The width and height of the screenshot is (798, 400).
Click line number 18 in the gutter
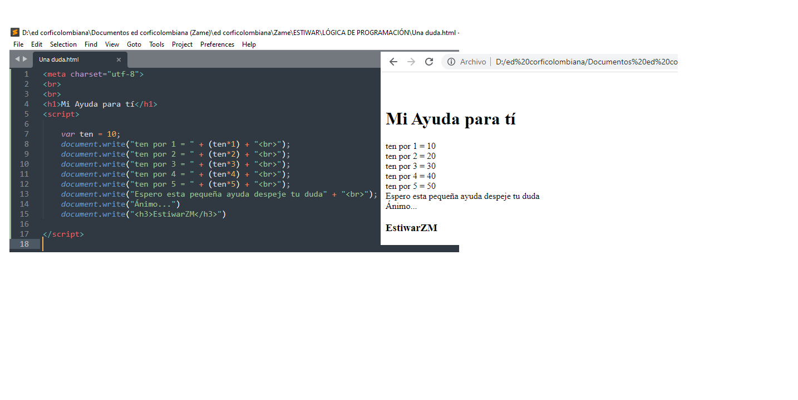pyautogui.click(x=24, y=244)
